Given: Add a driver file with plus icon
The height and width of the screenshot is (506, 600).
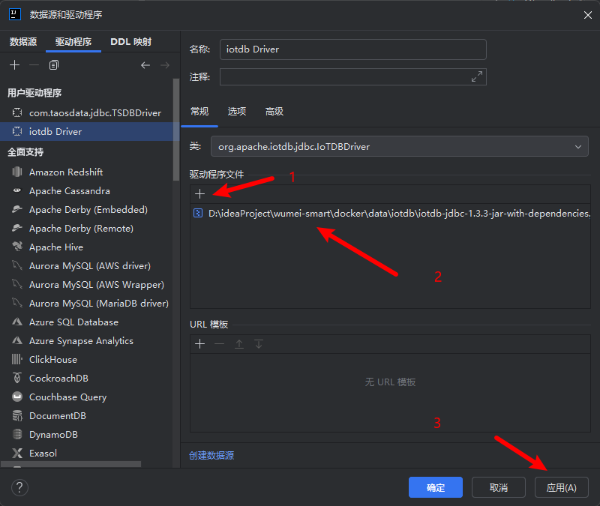Looking at the screenshot, I should [199, 194].
